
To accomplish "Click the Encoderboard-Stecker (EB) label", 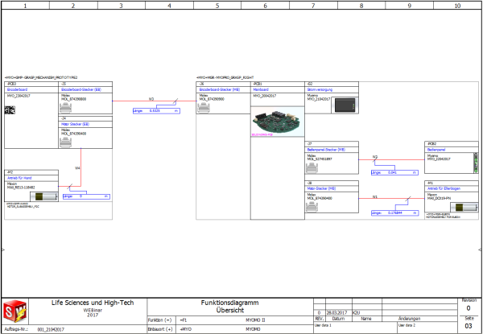I will pyautogui.click(x=81, y=89).
